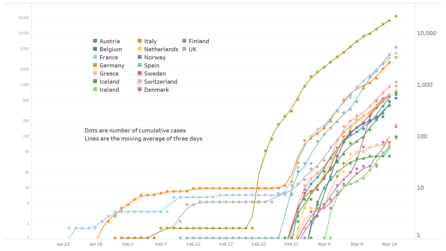
Task: Click the 20,000 left axis tick label
Action: 23,18
